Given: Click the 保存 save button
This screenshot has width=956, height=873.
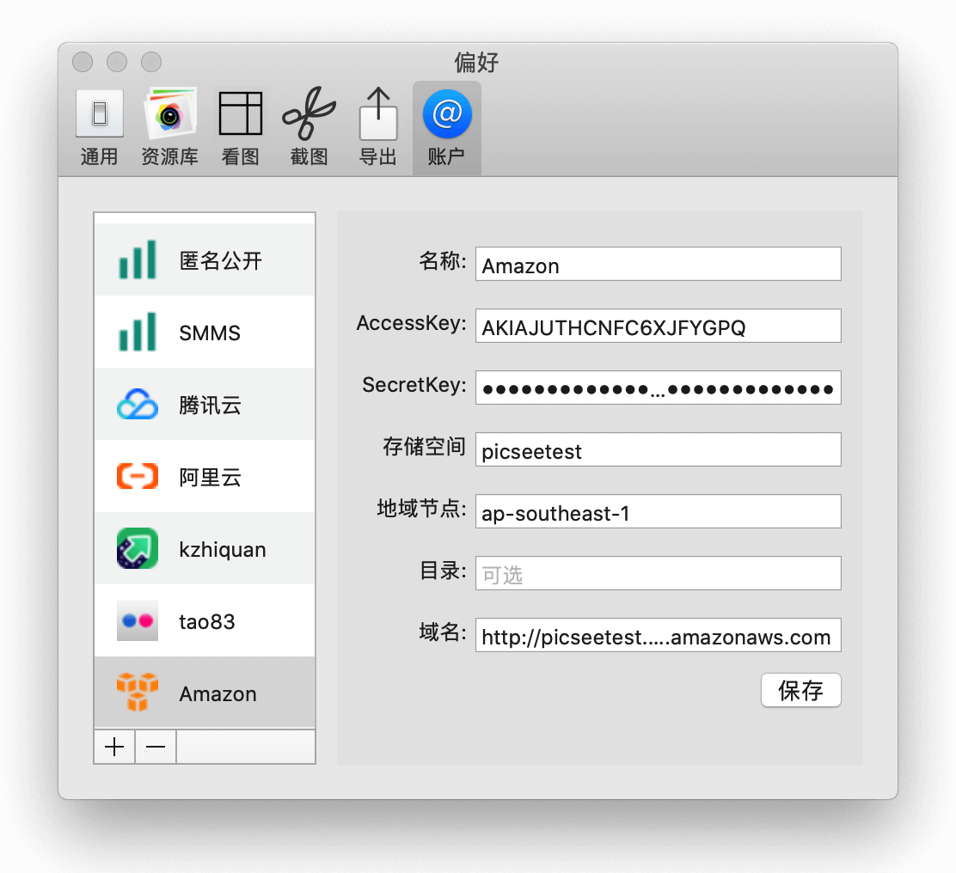Looking at the screenshot, I should (801, 690).
